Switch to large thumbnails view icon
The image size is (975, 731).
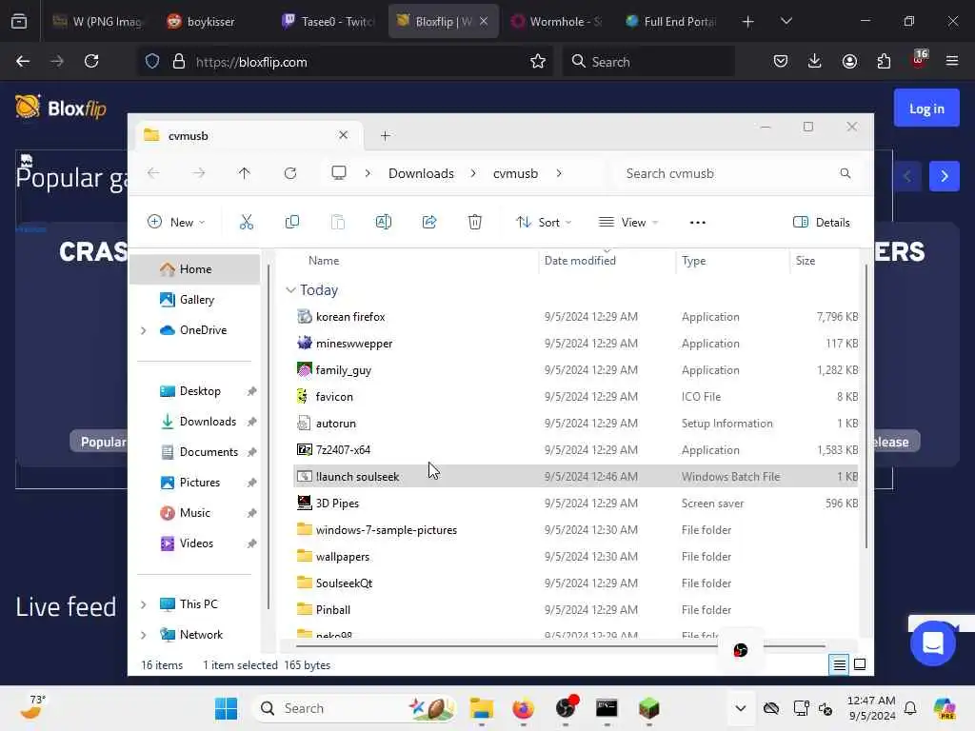pyautogui.click(x=860, y=664)
